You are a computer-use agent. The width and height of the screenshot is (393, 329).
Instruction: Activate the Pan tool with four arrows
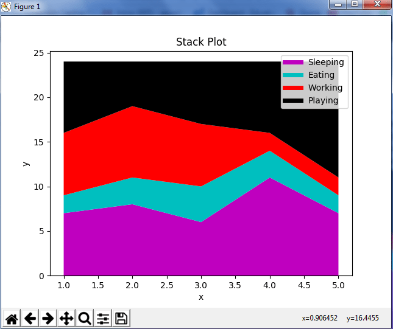66,318
